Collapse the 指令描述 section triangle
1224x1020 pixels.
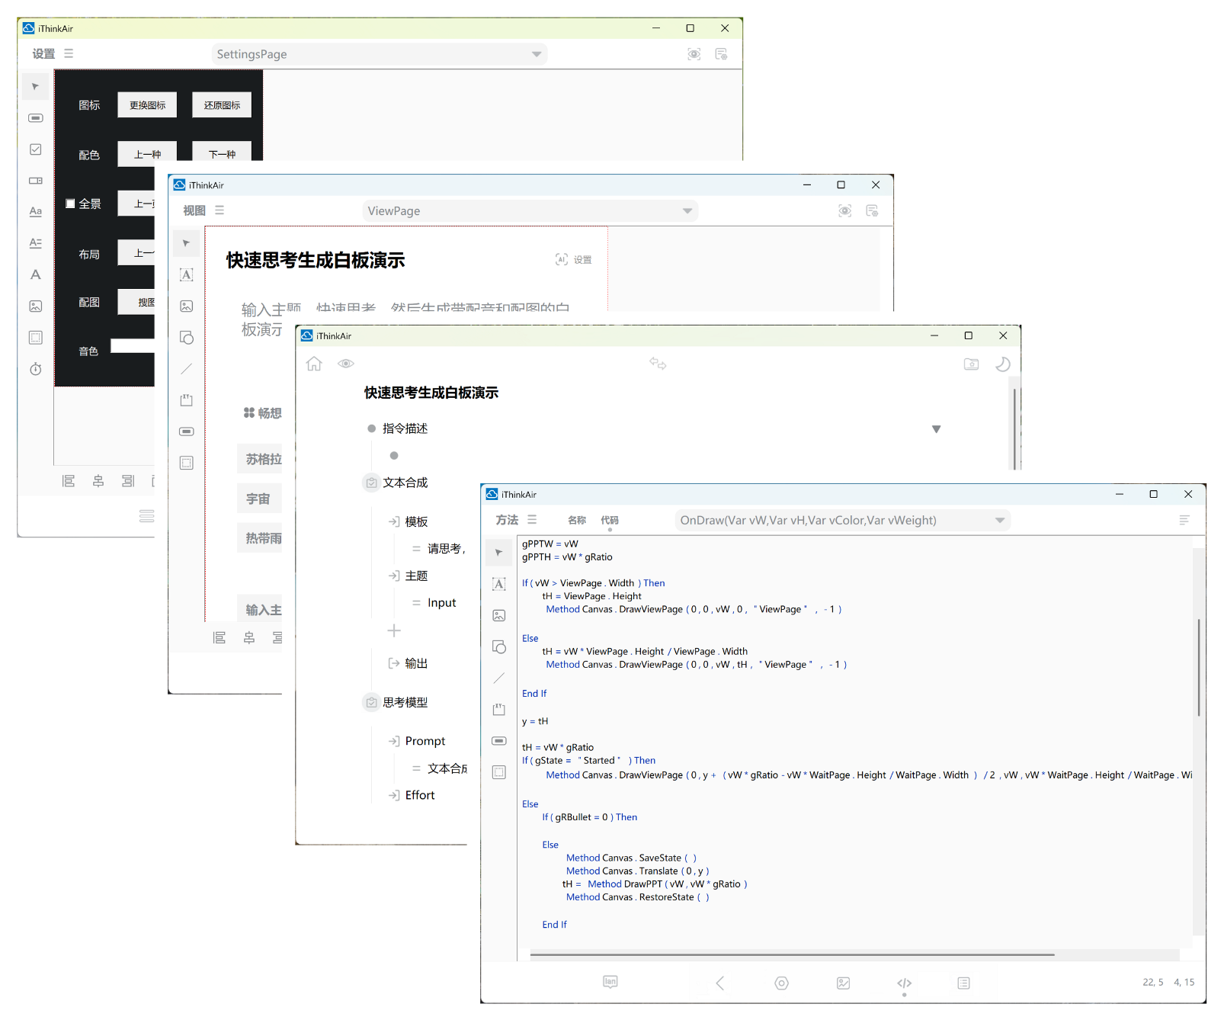coord(936,429)
